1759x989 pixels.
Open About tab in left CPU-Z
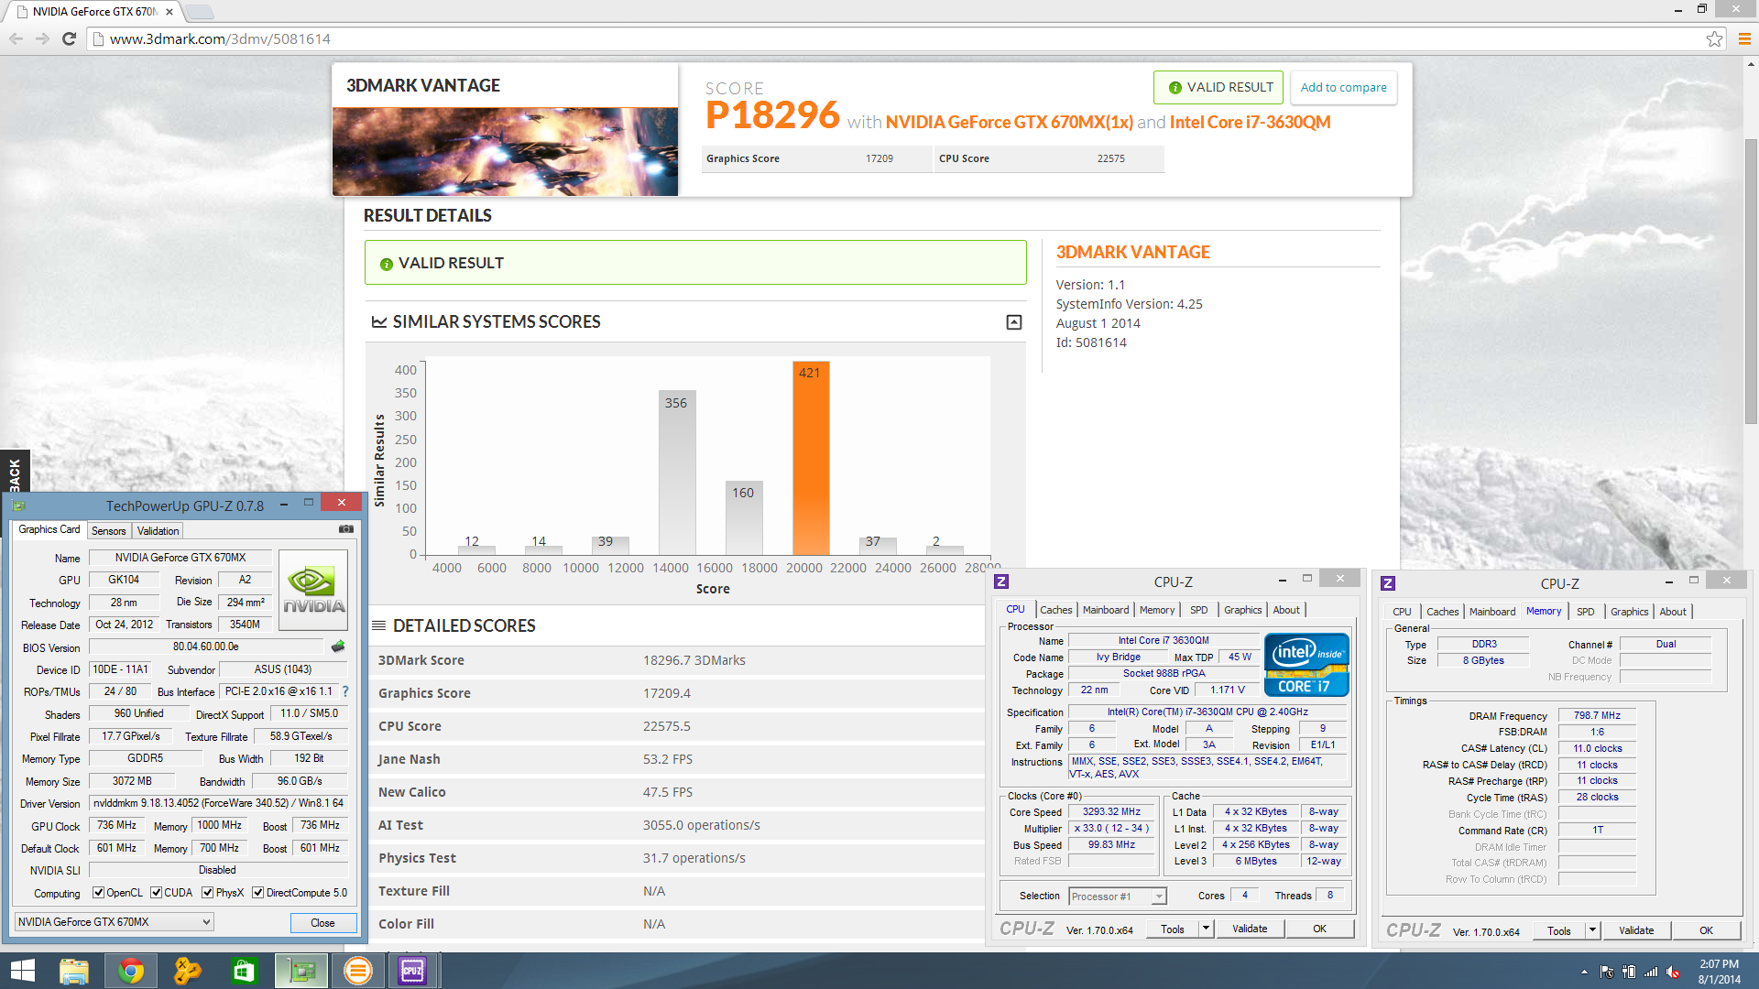point(1286,610)
